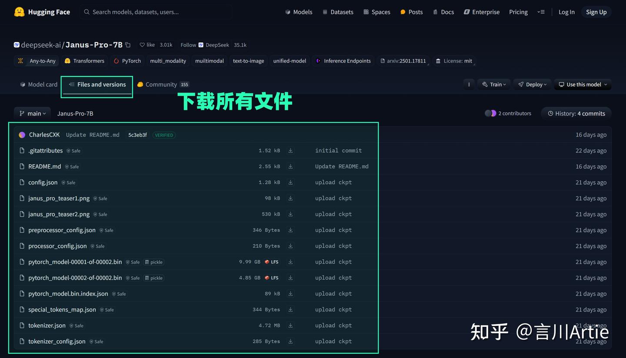This screenshot has width=626, height=358.
Task: Open the Hugging Face home logo
Action: 42,12
